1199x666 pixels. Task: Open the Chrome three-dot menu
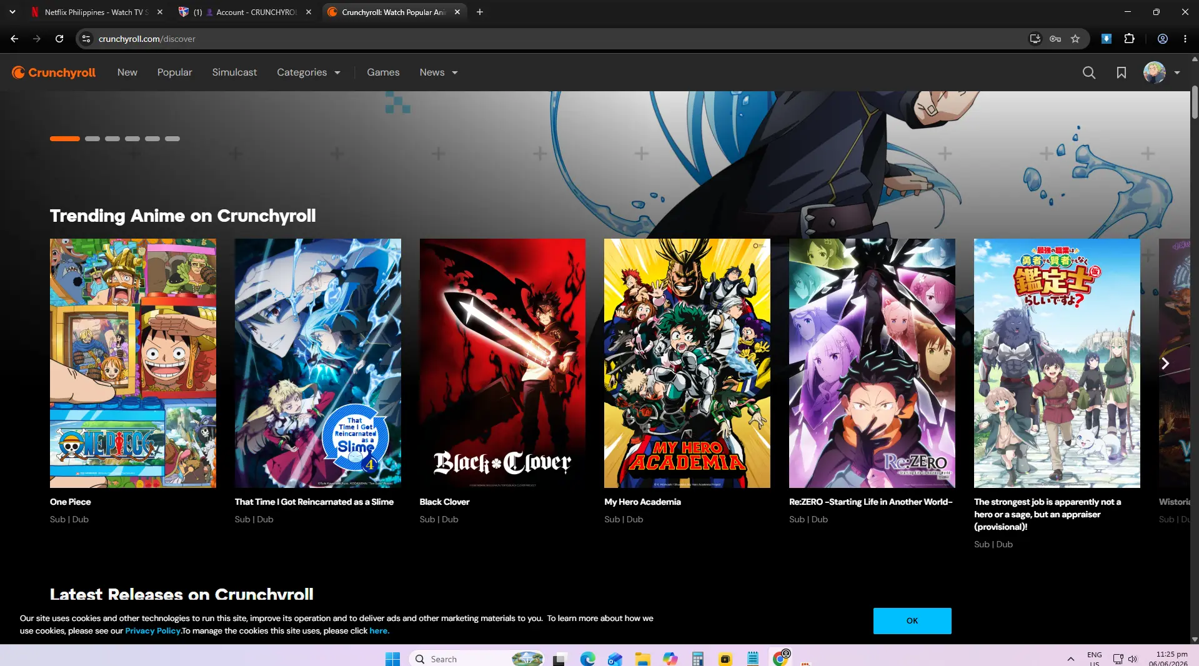(1185, 39)
